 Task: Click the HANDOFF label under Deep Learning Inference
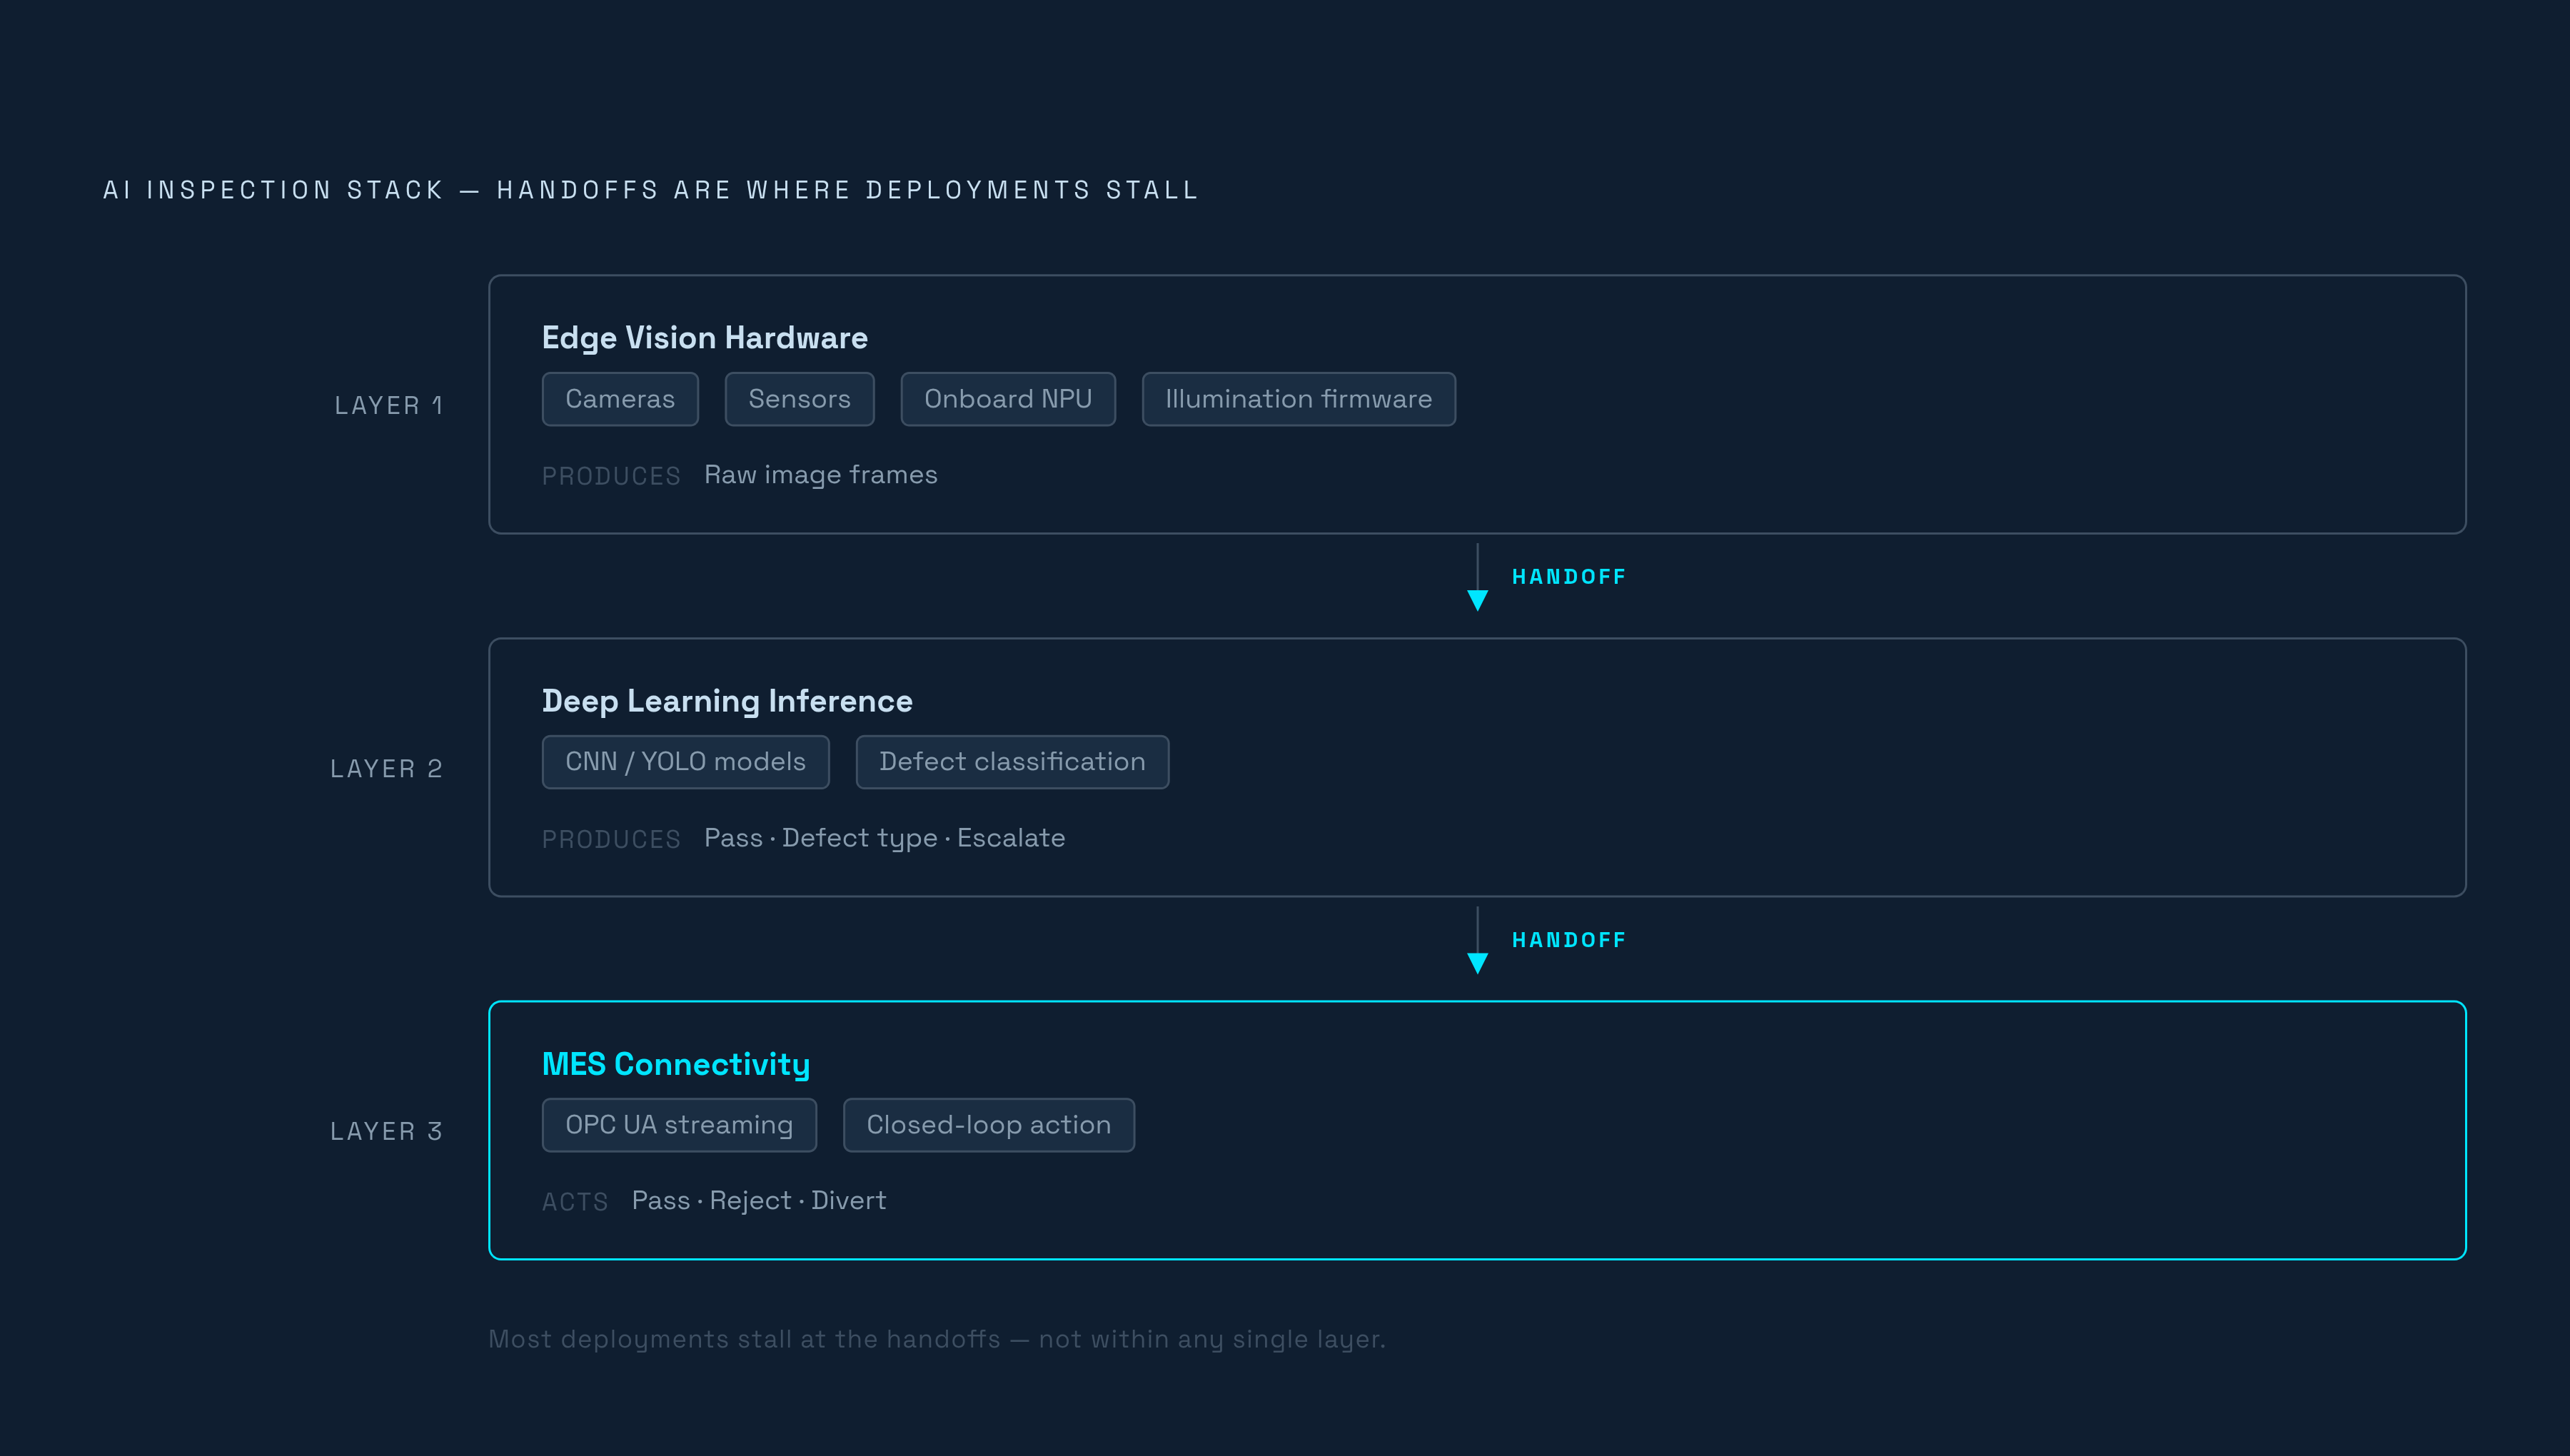tap(1568, 940)
